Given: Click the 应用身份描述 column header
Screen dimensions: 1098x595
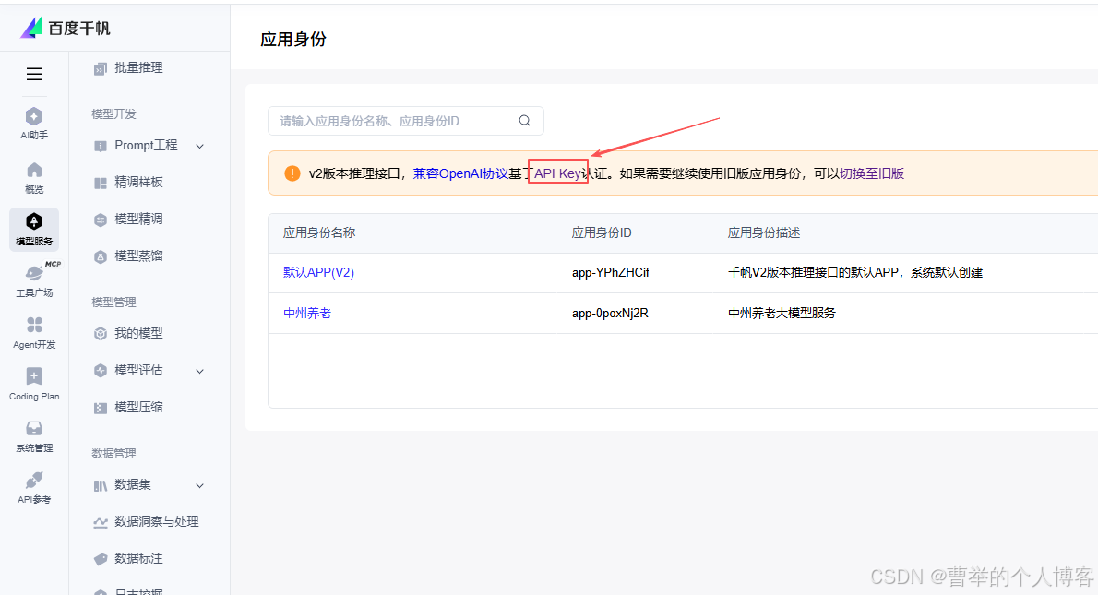Looking at the screenshot, I should pyautogui.click(x=764, y=232).
